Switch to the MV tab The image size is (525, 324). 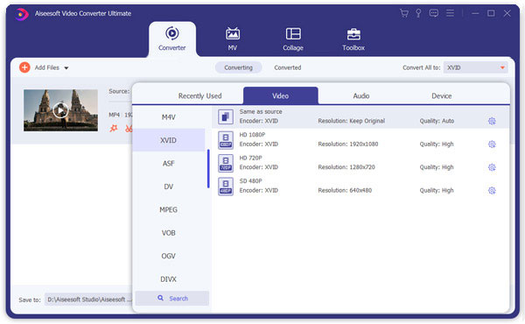[x=233, y=39]
